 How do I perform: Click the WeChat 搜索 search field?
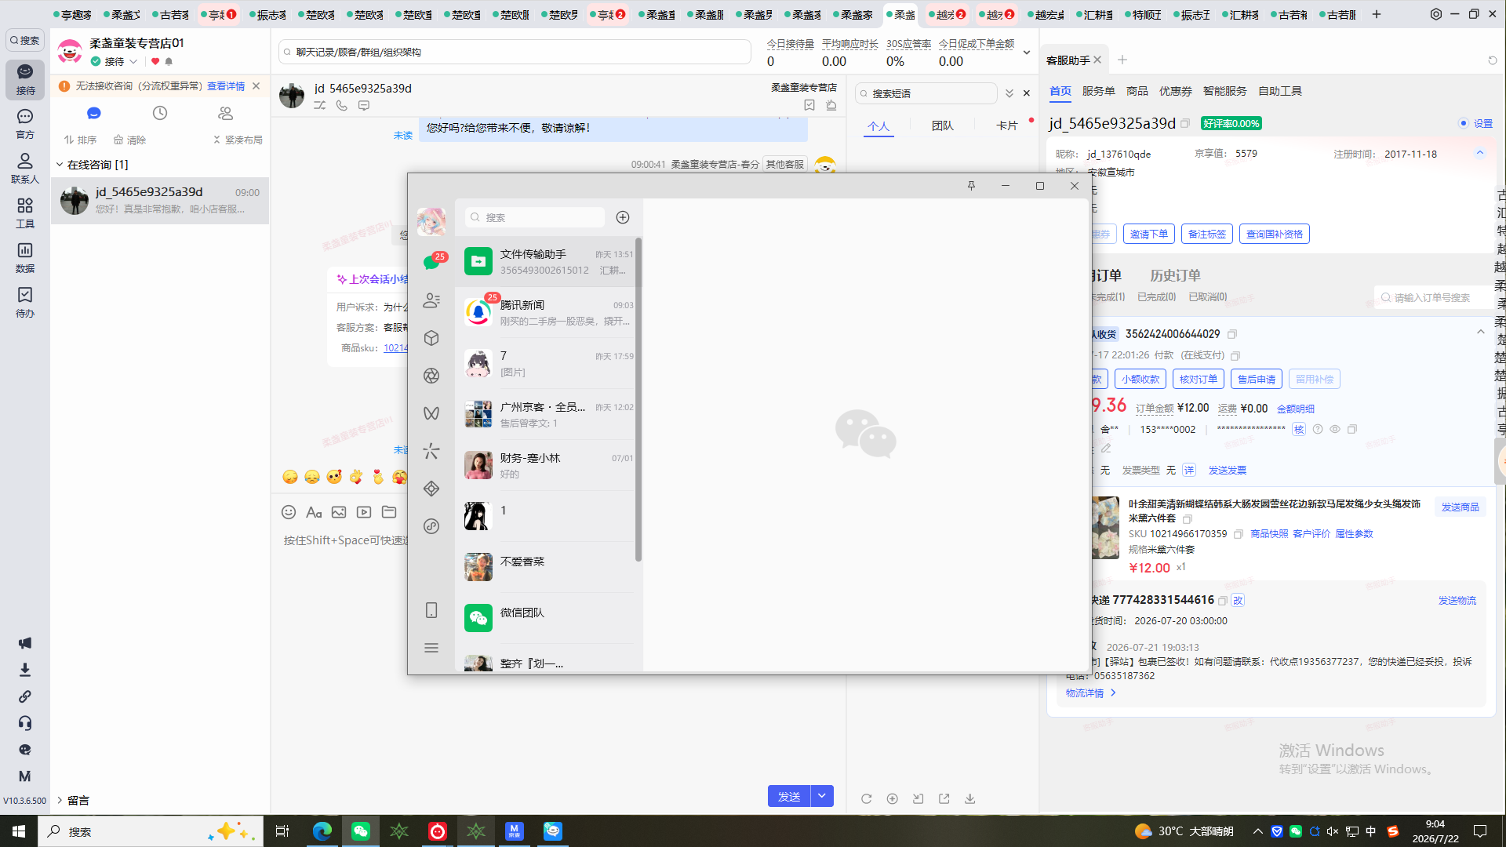pos(535,217)
